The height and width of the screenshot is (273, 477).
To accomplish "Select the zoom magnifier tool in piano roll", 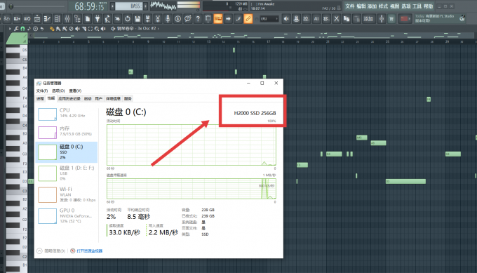I will pos(96,29).
